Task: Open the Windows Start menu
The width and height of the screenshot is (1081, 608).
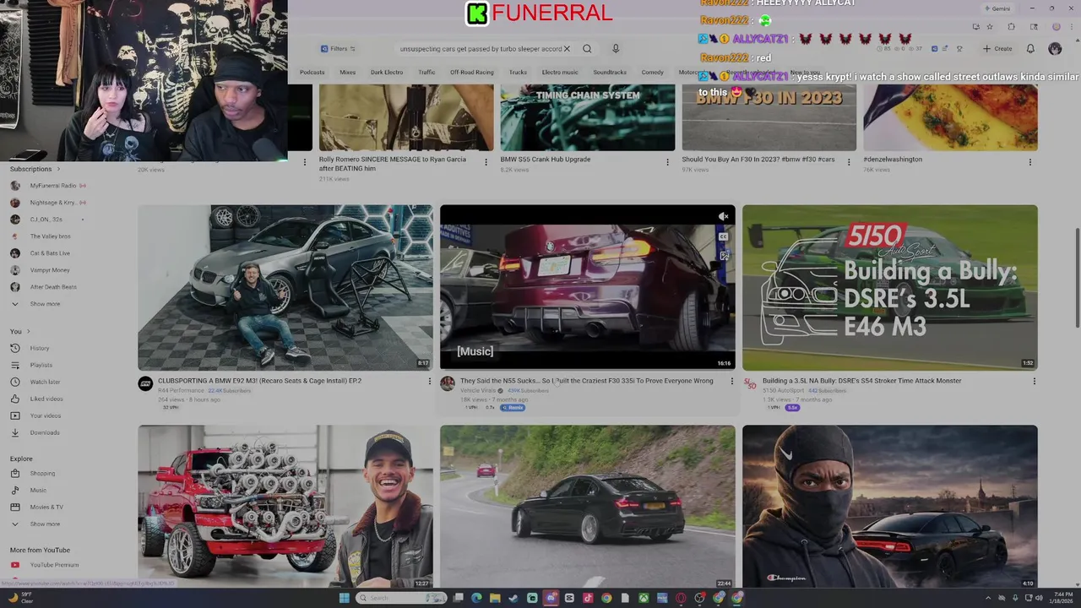Action: pyautogui.click(x=344, y=598)
